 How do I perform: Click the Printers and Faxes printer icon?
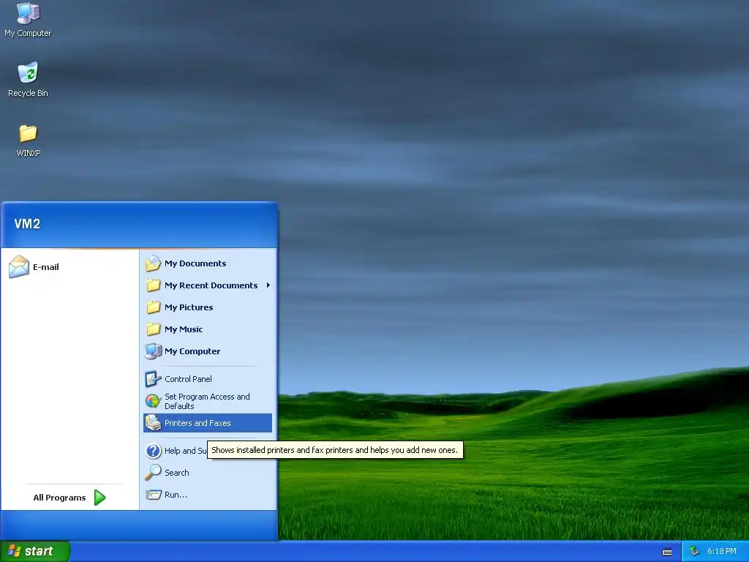tap(154, 423)
